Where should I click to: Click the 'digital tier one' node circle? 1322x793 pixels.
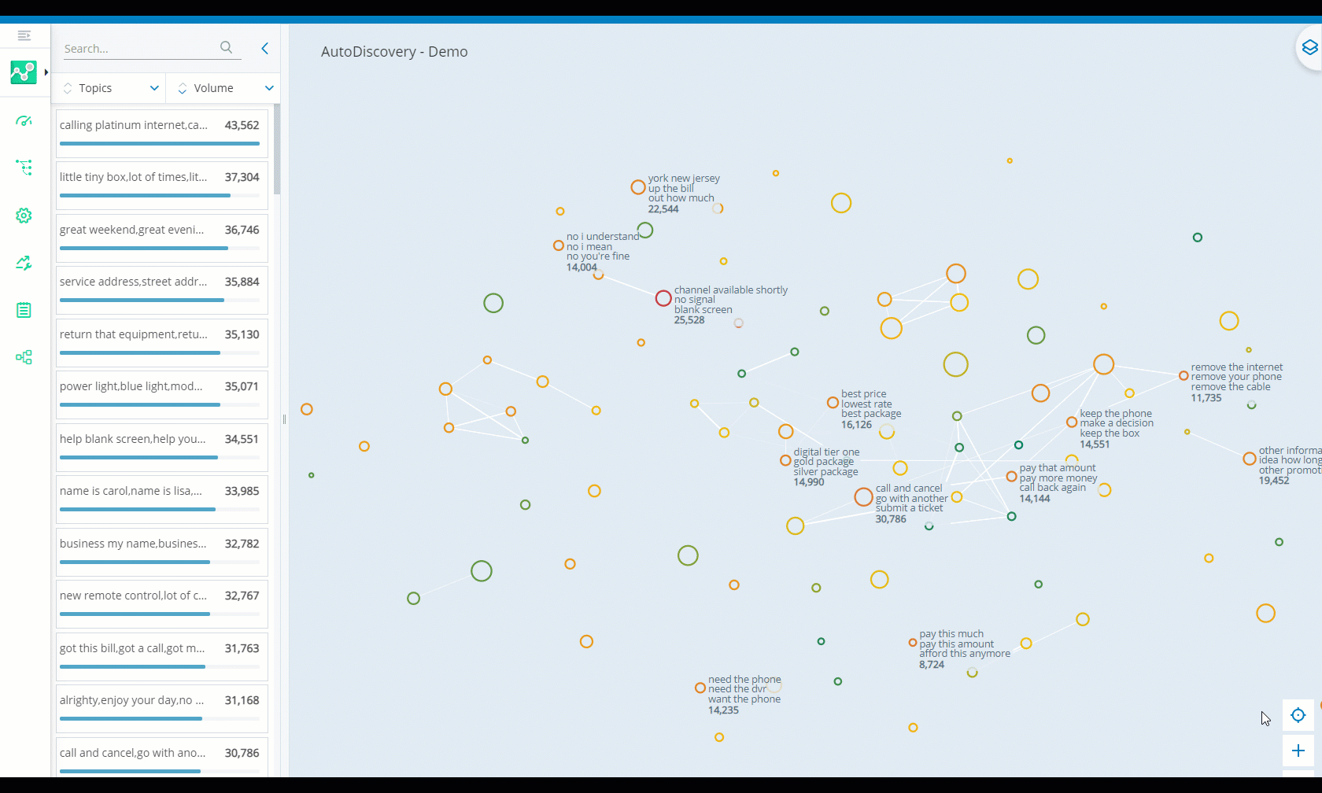(x=785, y=460)
